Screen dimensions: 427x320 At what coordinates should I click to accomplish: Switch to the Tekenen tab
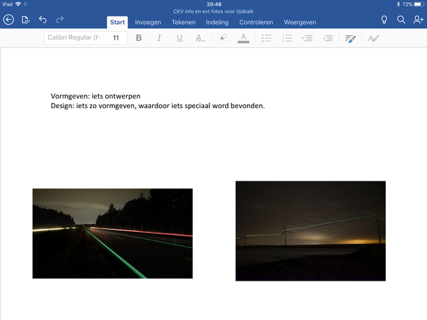coord(183,22)
